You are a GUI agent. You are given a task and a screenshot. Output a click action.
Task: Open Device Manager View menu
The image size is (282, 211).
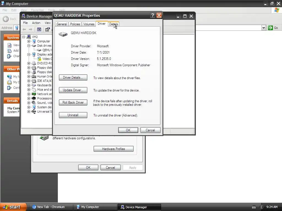click(x=48, y=23)
